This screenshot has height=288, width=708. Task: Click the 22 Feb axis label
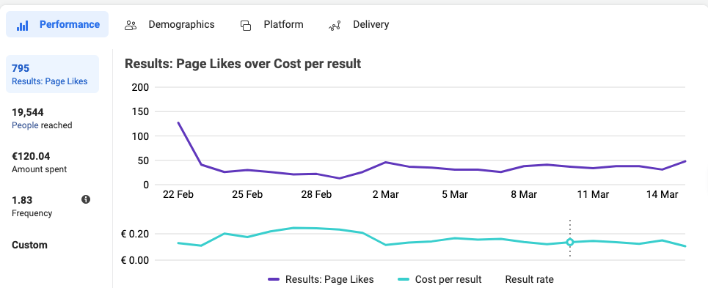pyautogui.click(x=178, y=195)
